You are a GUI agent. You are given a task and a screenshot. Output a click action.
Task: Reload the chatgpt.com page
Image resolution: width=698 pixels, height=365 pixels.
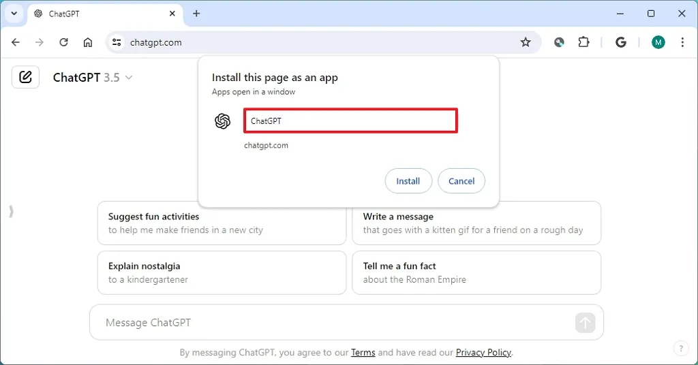click(63, 42)
